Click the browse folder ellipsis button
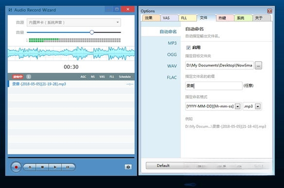Image resolution: width=284 pixels, height=188 pixels. 258,65
